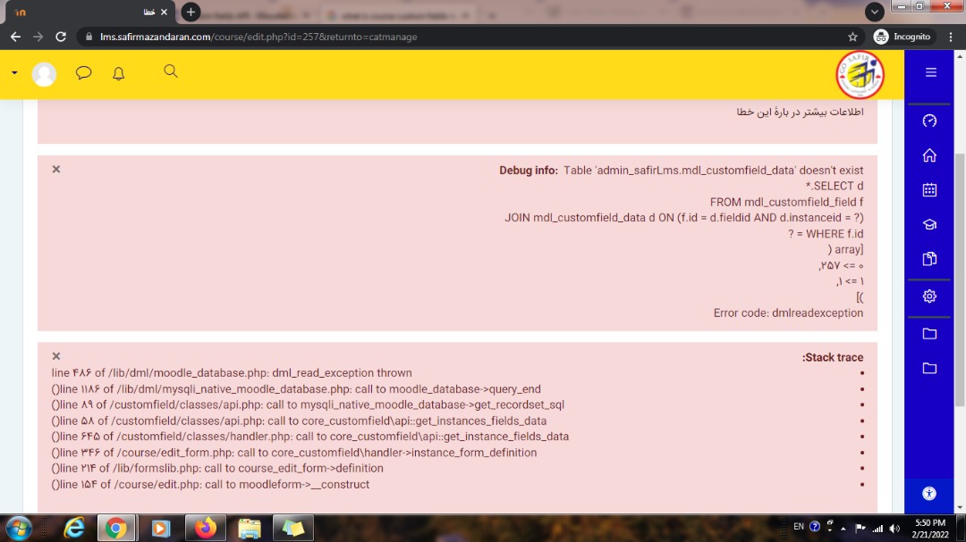Open site administration gear icon
The image size is (966, 542).
pyautogui.click(x=929, y=296)
